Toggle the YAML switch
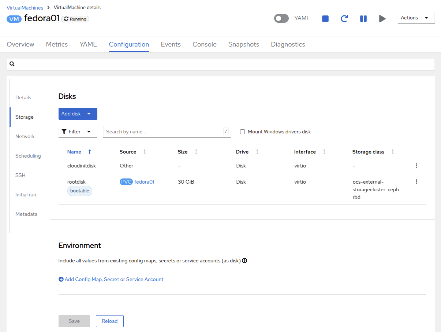 pos(281,18)
